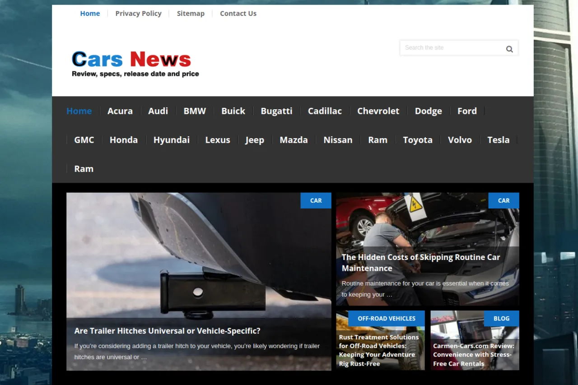This screenshot has width=578, height=385.
Task: Go to the Toyota category
Action: click(x=418, y=140)
